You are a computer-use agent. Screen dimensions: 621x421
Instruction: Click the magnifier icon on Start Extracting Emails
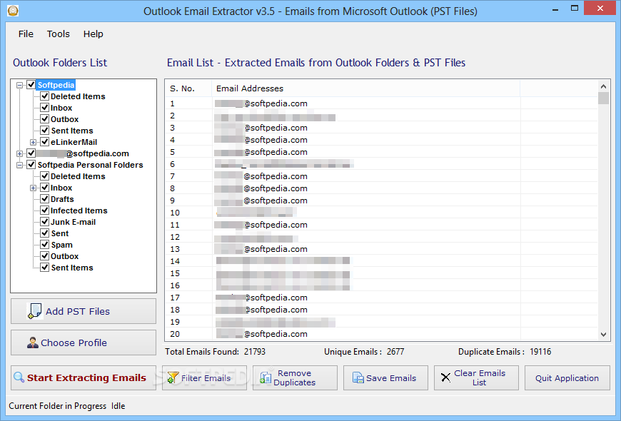click(x=19, y=377)
